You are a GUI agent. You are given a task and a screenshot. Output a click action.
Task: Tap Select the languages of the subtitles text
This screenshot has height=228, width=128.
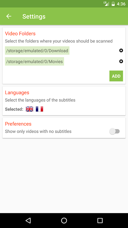(40, 100)
